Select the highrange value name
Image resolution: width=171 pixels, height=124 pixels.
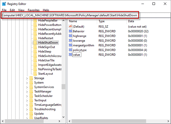click(79, 36)
